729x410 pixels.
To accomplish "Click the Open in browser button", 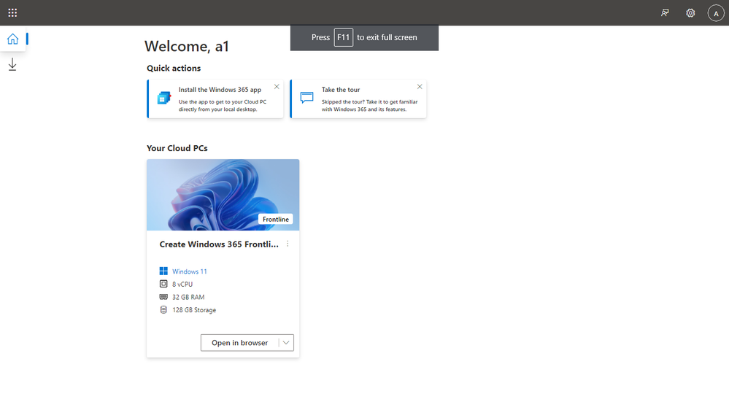I will [x=239, y=343].
